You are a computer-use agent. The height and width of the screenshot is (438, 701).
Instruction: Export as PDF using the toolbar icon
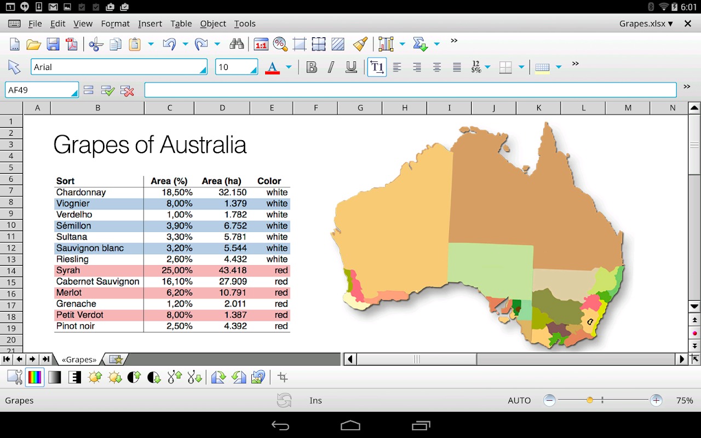(x=72, y=44)
